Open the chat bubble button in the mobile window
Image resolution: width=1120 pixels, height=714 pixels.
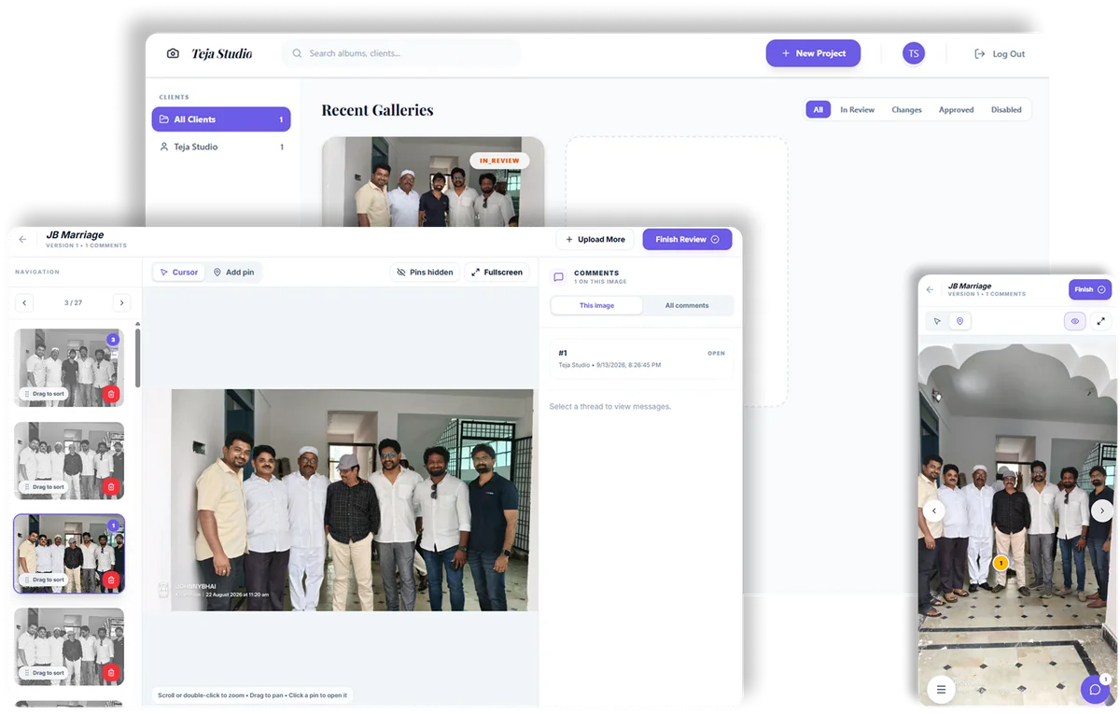[1094, 690]
